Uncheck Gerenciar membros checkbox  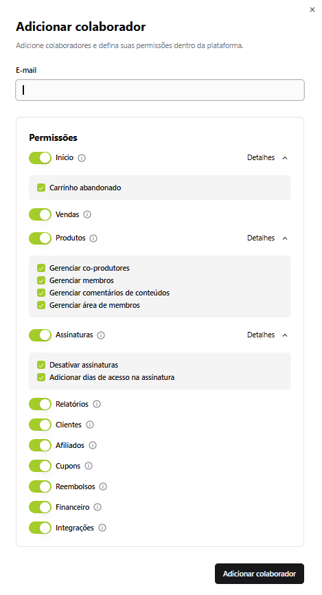coord(41,280)
